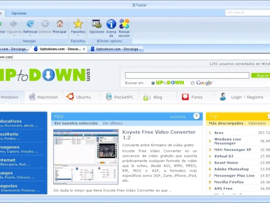
Task: Click the Detener stop icon
Action: (45, 24)
